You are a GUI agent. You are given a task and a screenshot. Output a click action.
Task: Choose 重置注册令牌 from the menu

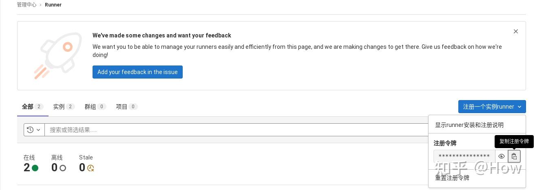(x=452, y=178)
